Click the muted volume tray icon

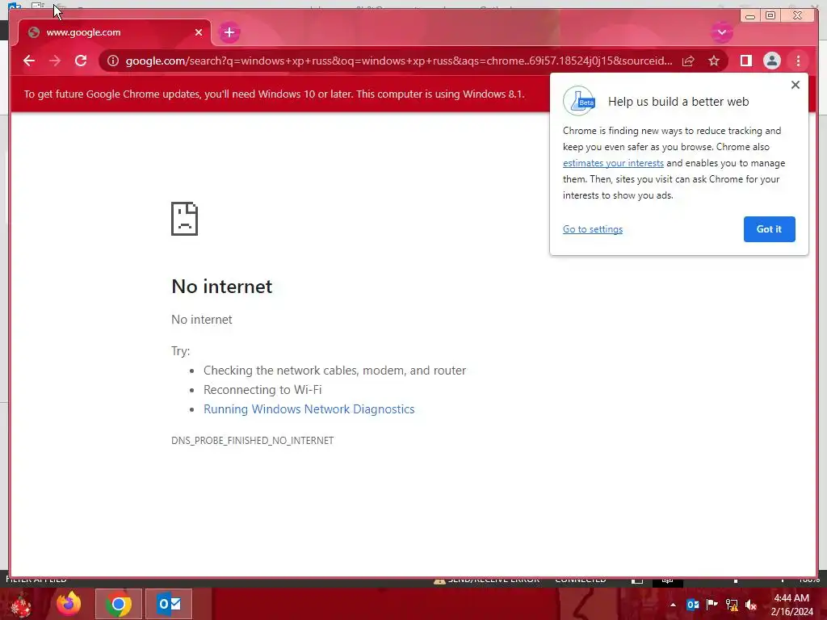pyautogui.click(x=751, y=605)
